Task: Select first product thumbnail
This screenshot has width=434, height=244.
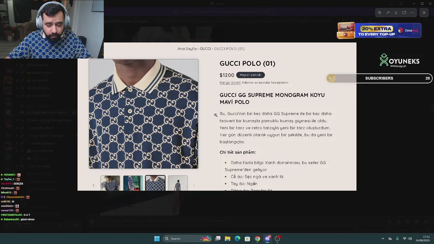Action: 110,183
